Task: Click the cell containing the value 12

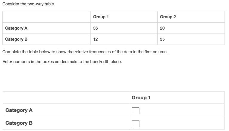Action: [x=96, y=39]
